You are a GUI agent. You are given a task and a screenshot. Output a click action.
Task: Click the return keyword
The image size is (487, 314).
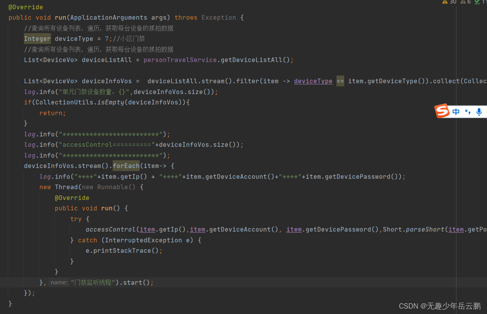(51, 113)
